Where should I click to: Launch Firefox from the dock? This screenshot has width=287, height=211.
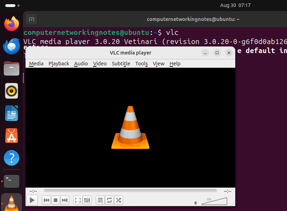click(12, 24)
